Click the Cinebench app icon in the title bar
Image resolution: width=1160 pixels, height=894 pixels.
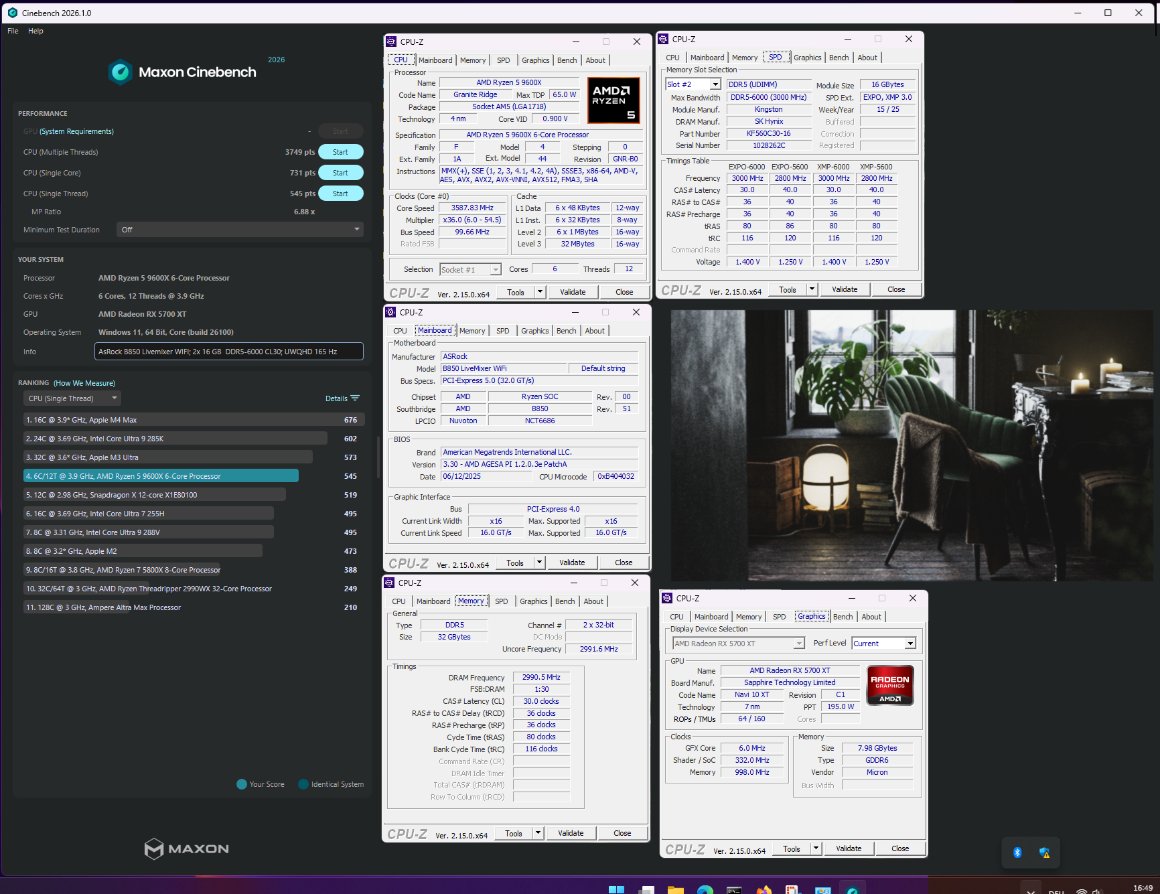(x=12, y=13)
